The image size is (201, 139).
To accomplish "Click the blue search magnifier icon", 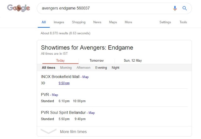I will point(185,8).
